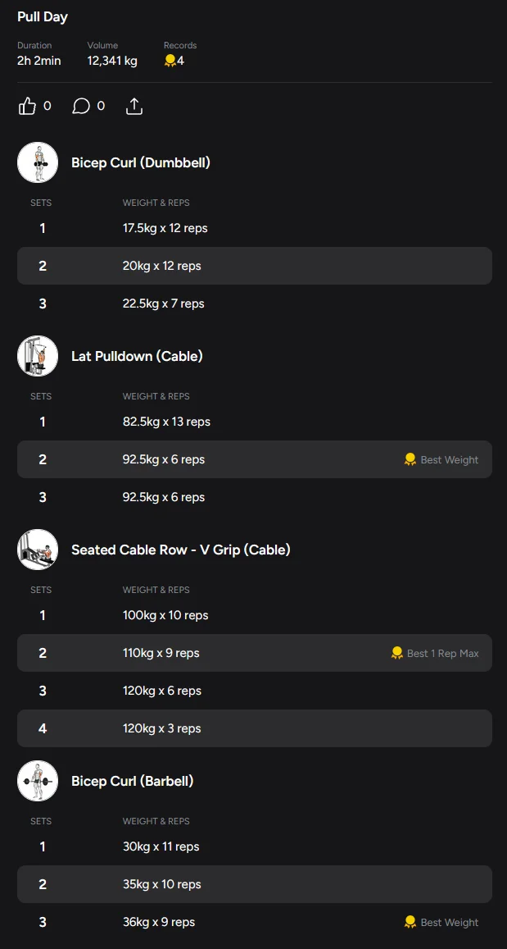Open Bicep Curl (Dumbbell) exercise thumbnail

38,162
